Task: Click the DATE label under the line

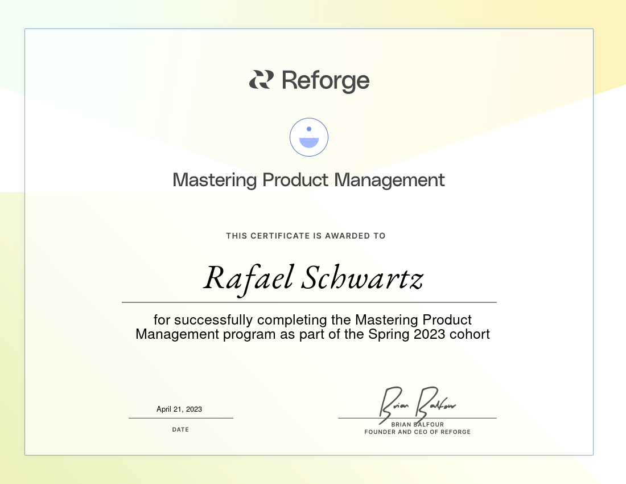Action: [180, 429]
